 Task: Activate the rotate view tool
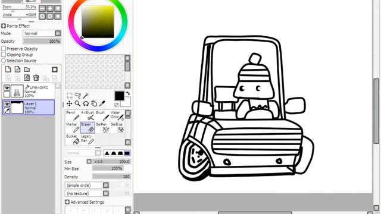(x=86, y=103)
